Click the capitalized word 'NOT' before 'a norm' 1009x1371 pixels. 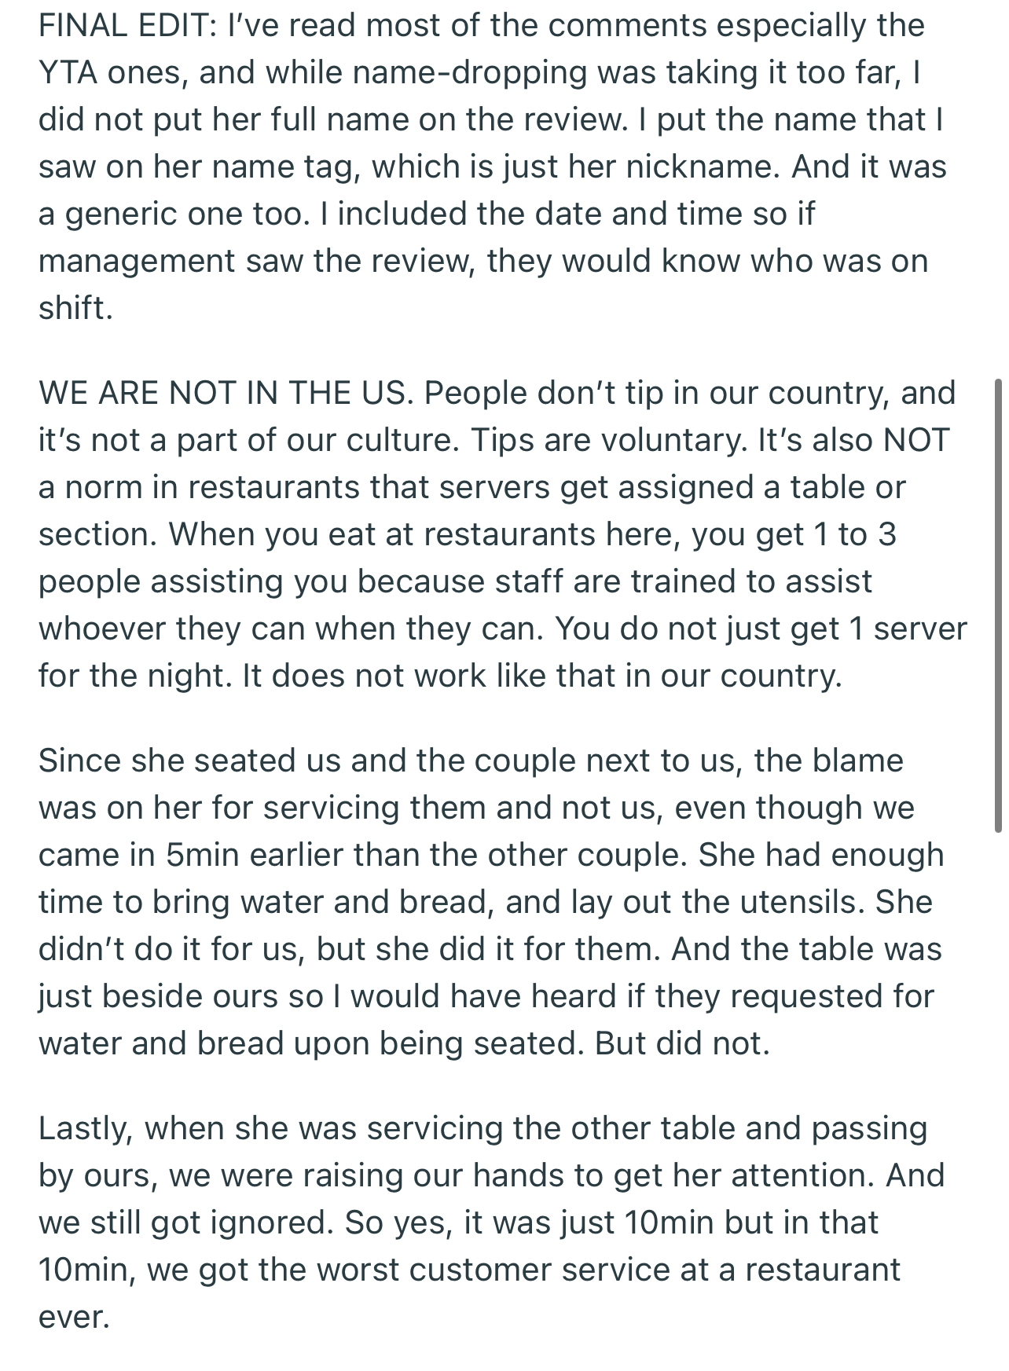tap(915, 440)
